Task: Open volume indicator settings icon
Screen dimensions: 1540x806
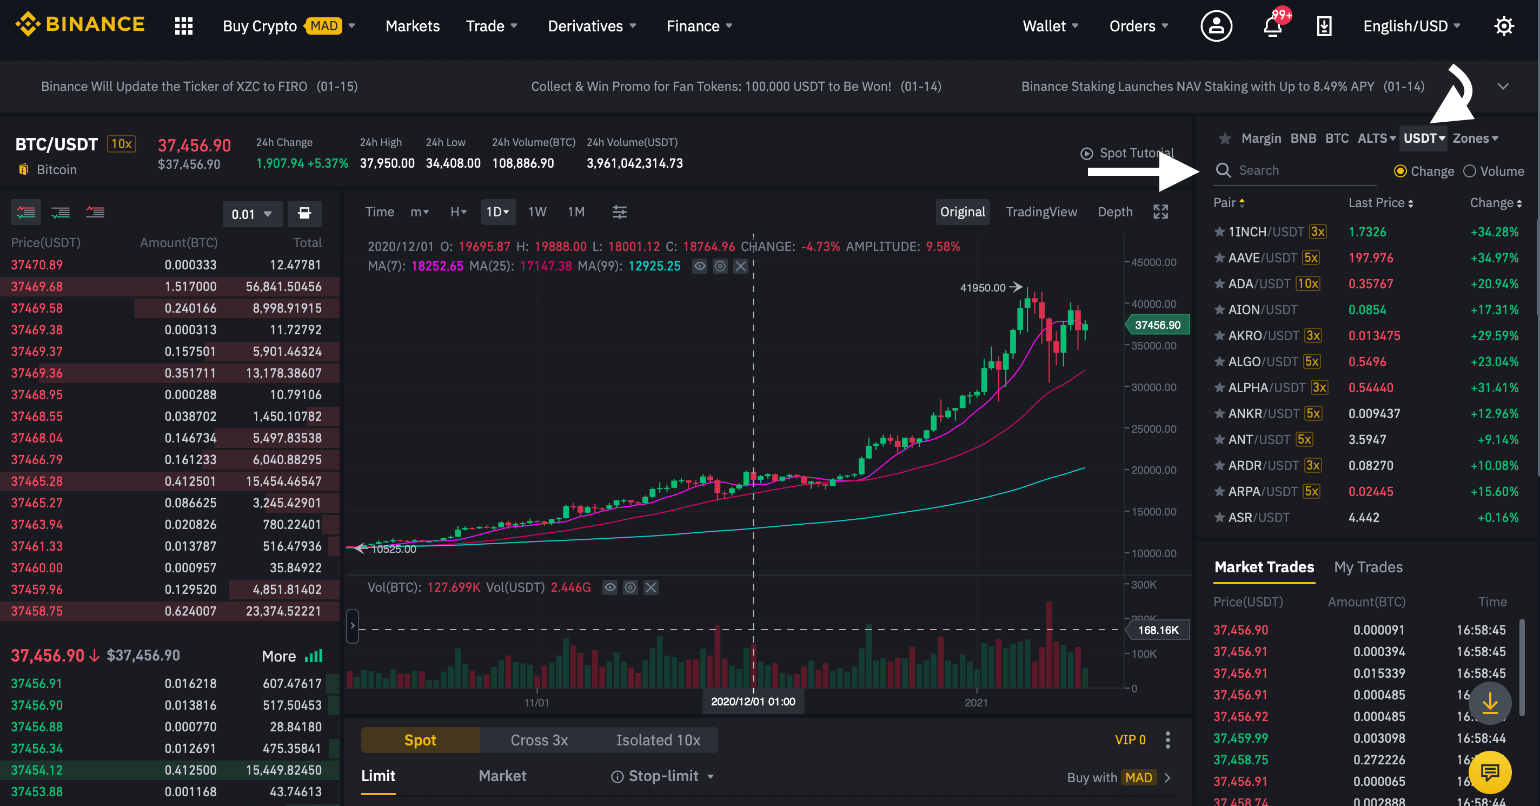Action: click(630, 587)
